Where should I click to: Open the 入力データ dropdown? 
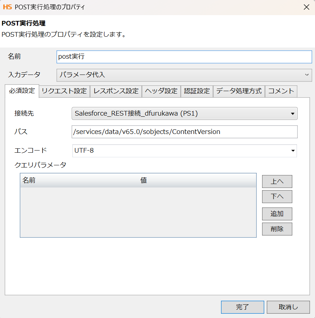click(x=184, y=75)
